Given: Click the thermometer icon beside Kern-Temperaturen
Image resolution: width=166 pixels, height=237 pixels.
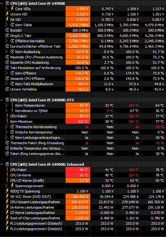Looking at the screenshot, I should point(12,105).
